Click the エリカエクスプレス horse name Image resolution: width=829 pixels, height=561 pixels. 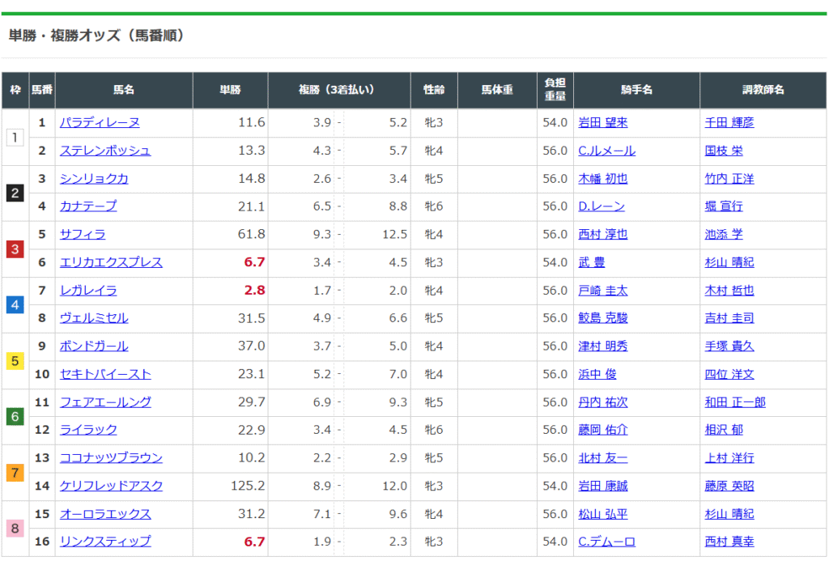pos(111,262)
